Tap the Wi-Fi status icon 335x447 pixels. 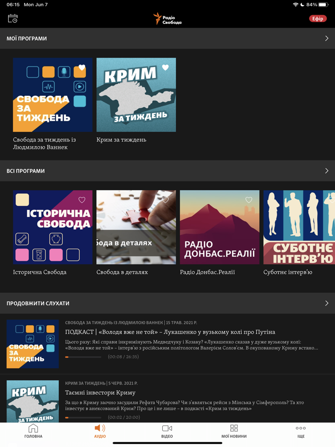(295, 5)
